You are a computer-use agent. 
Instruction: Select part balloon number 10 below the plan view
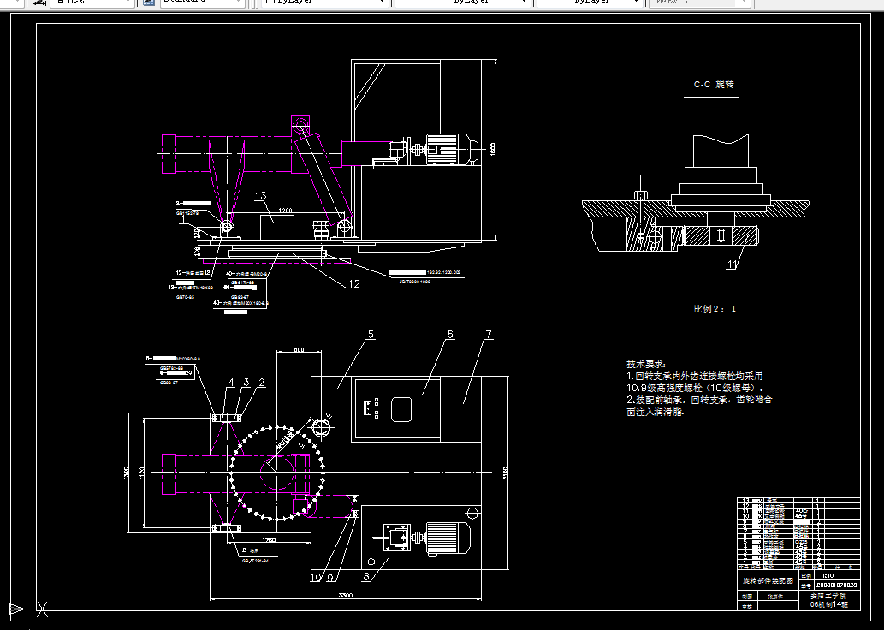[315, 578]
